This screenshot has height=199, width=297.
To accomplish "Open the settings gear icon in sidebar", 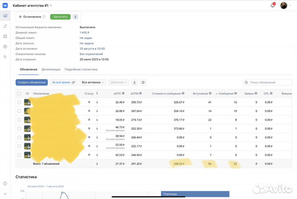I will 5,47.
